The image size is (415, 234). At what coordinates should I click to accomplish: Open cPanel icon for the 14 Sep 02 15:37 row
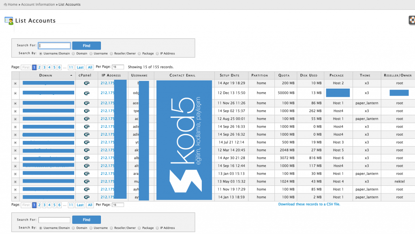tap(87, 111)
